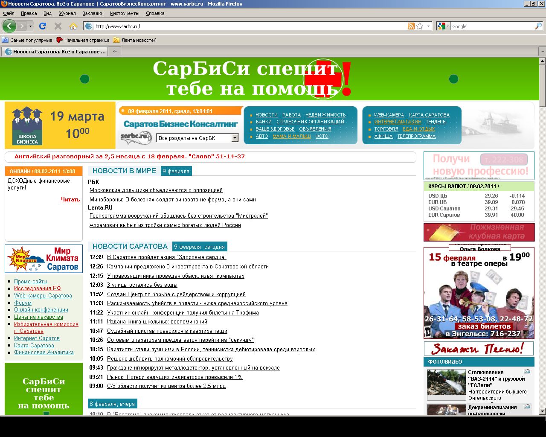This screenshot has height=437, width=546.
Task: Click the site identity icon in address bar
Action: 89,26
